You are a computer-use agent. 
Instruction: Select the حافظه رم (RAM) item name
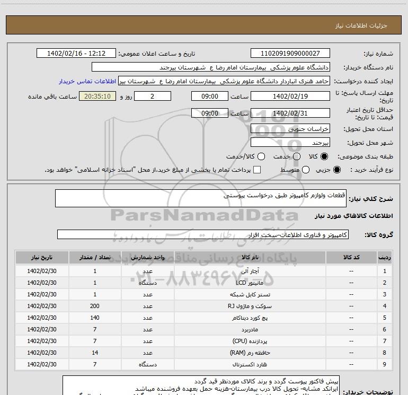click(x=250, y=353)
